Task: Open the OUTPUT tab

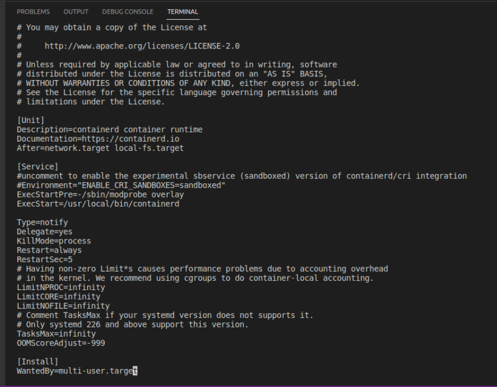Action: pos(76,12)
